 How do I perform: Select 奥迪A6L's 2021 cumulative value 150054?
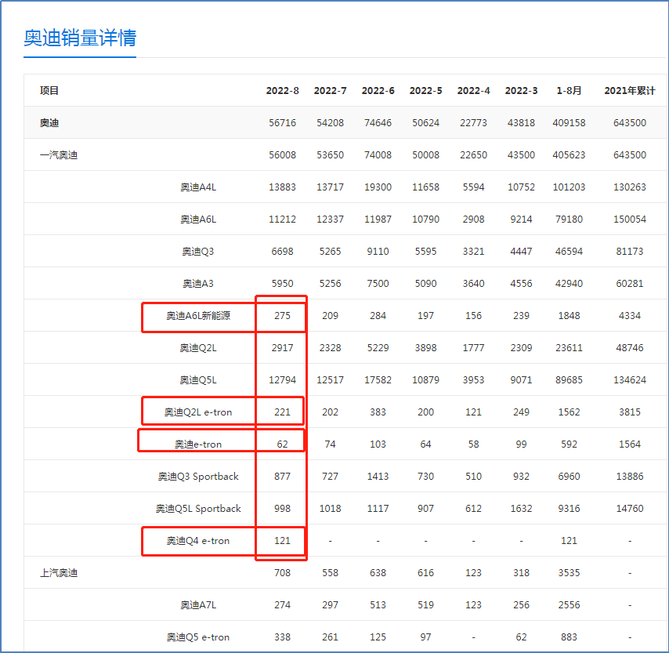click(630, 219)
